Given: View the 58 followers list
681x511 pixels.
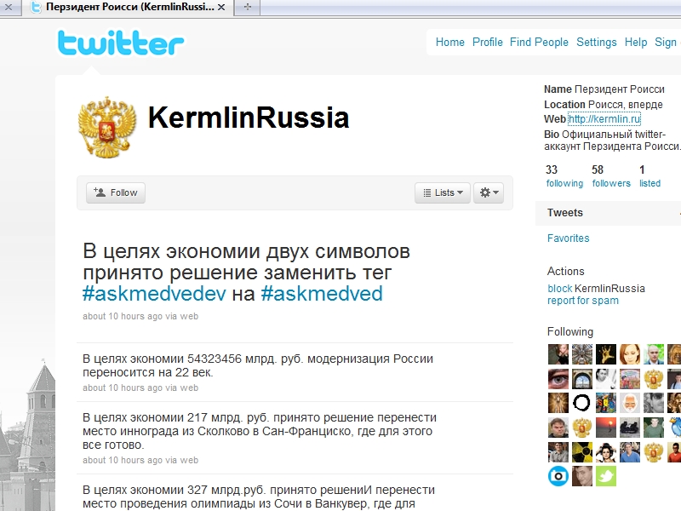Looking at the screenshot, I should (x=611, y=176).
